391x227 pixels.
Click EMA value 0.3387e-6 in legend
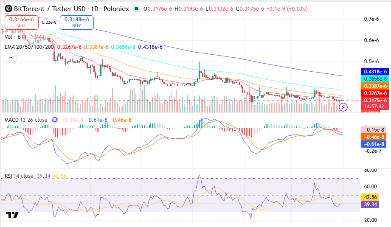click(96, 47)
